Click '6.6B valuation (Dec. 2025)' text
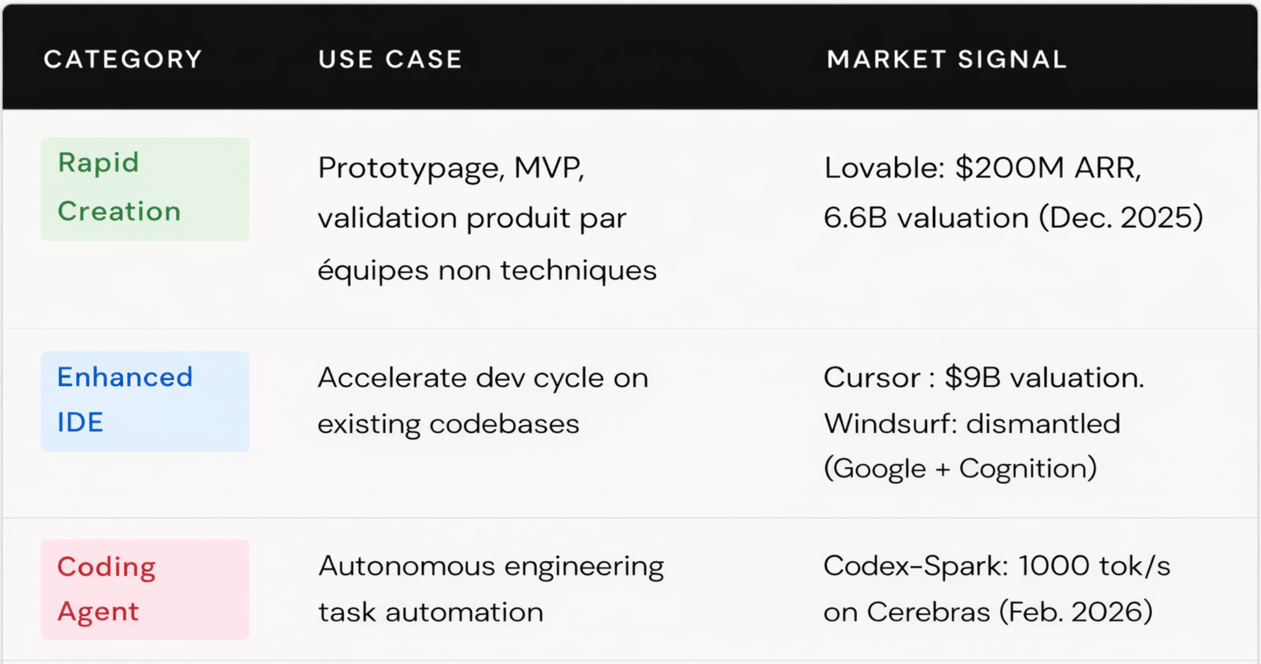 tap(1013, 218)
